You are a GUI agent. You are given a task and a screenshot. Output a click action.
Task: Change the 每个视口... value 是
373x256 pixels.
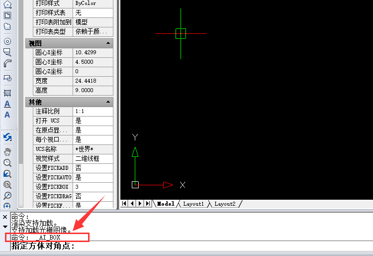pos(93,139)
